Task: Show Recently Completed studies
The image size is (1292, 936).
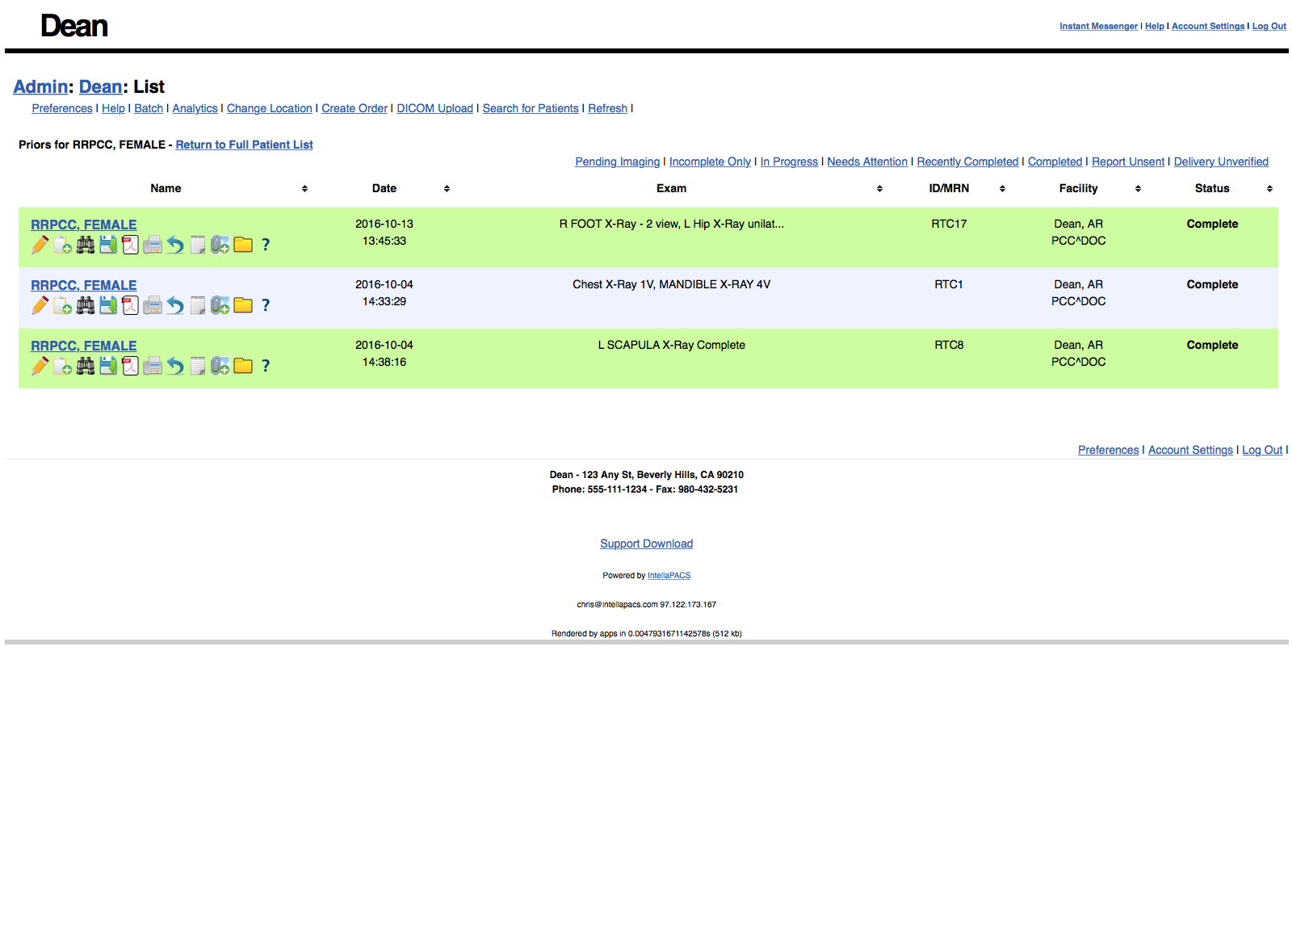Action: point(967,162)
